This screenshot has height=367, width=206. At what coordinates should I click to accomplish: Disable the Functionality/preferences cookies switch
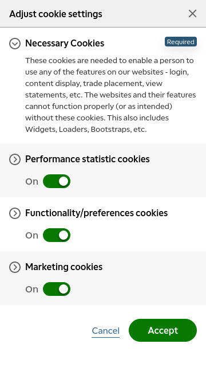(57, 235)
